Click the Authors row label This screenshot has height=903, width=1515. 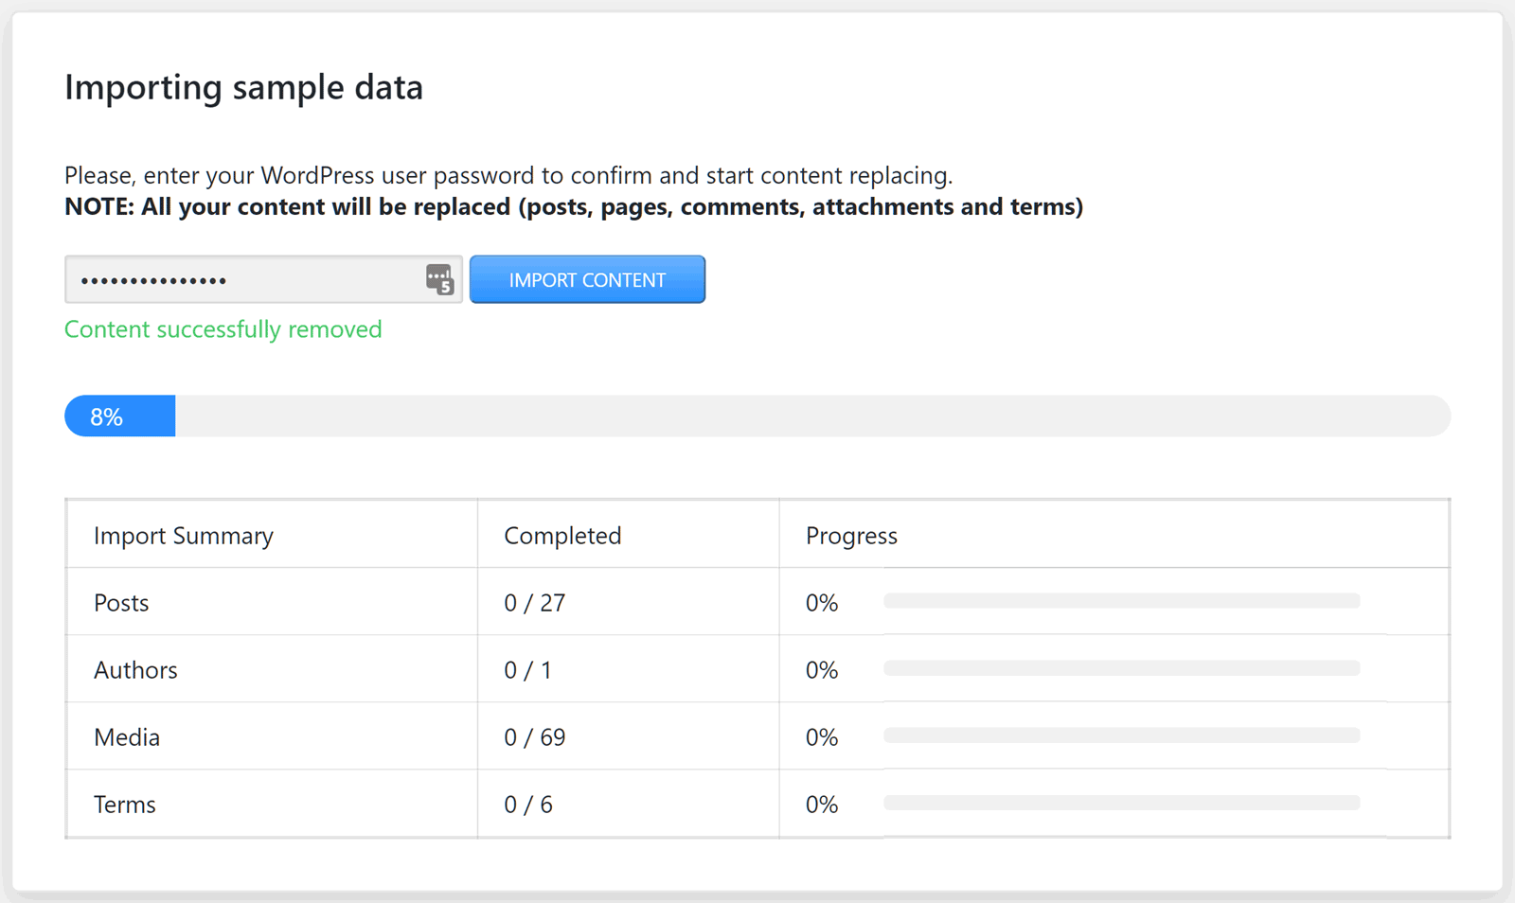135,670
